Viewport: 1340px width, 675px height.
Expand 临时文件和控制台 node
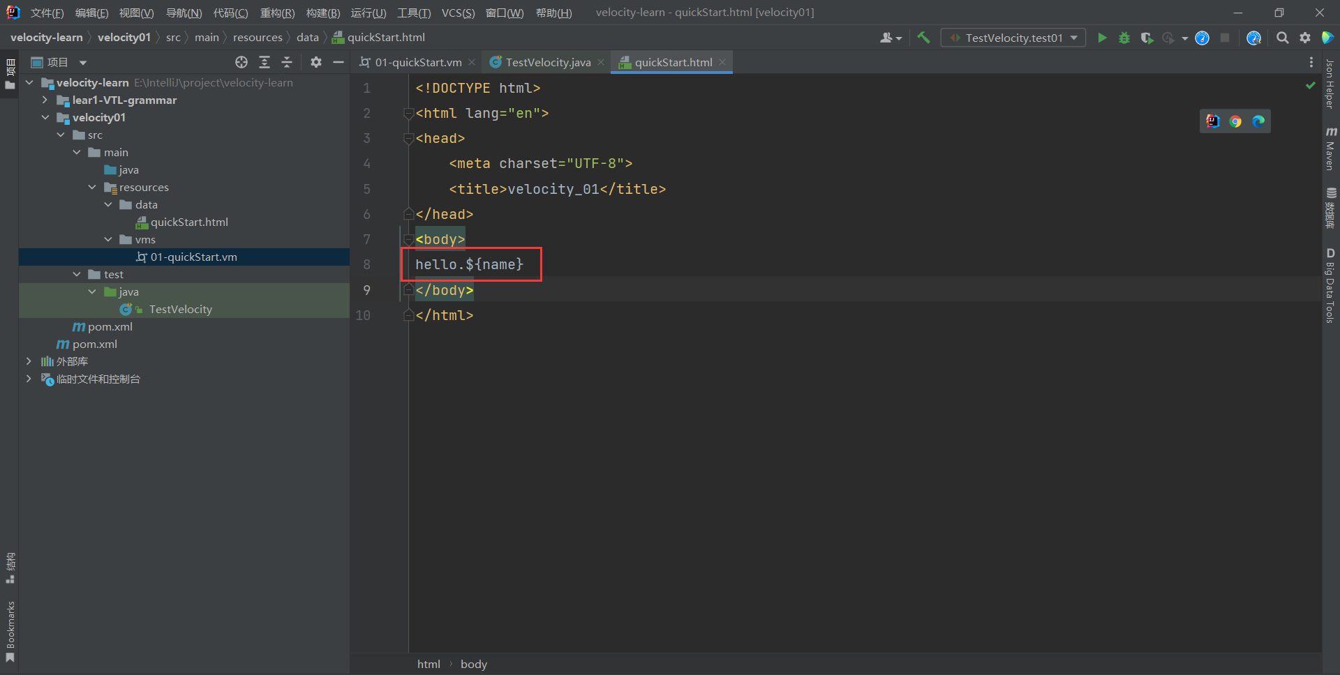click(x=29, y=379)
